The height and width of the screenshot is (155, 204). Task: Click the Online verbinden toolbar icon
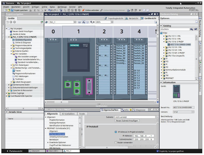point(83,10)
